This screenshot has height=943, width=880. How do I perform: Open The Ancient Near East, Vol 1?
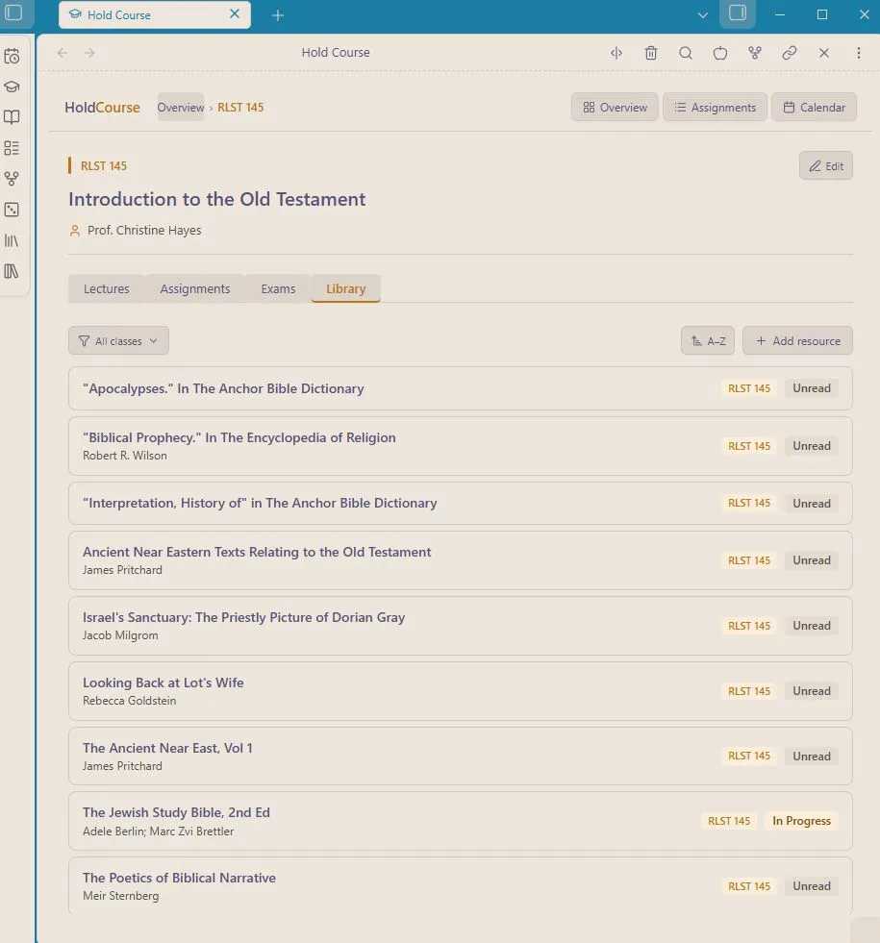tap(460, 756)
